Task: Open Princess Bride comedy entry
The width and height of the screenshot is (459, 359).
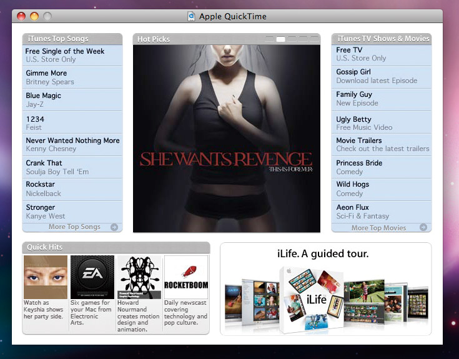Action: pyautogui.click(x=382, y=167)
